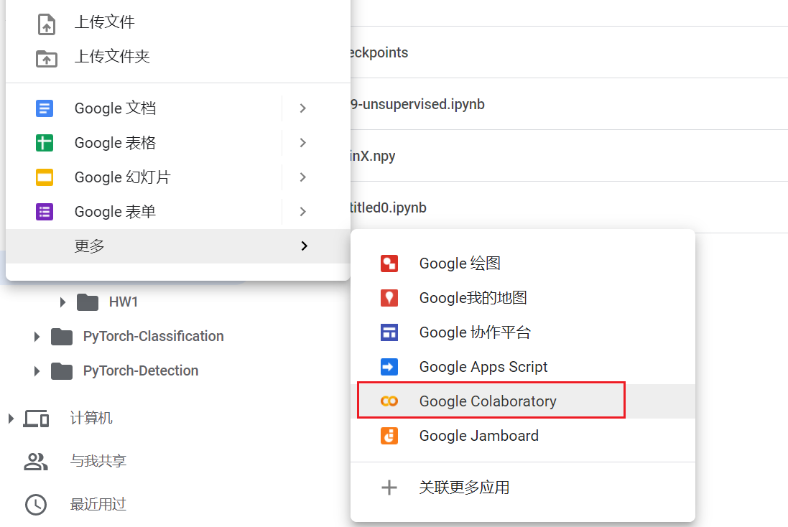
Task: Click the blue Google Docs icon
Action: pos(45,108)
